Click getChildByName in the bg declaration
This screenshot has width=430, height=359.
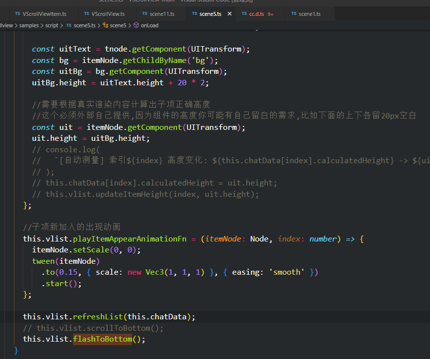[154, 60]
